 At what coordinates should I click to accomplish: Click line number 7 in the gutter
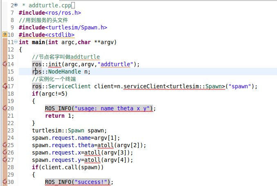pyautogui.click(x=12, y=13)
